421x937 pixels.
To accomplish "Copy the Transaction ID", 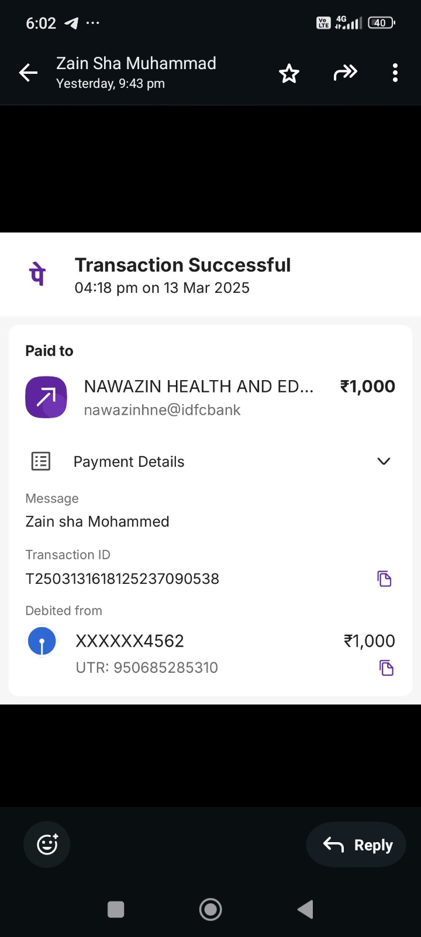I will click(384, 579).
